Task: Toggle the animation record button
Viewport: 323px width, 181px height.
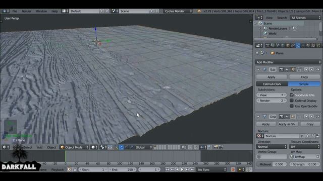Action: [x=233, y=170]
